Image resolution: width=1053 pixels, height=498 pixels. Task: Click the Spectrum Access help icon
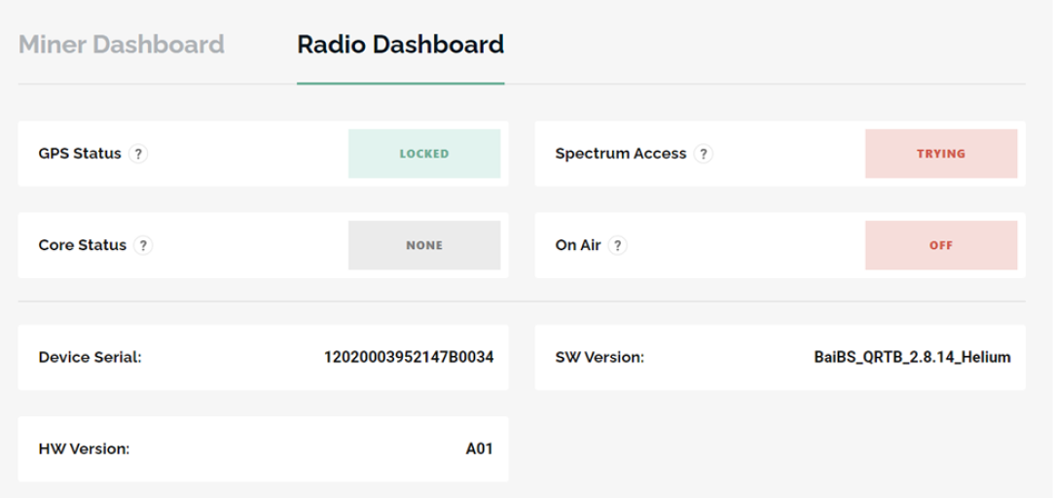point(703,154)
